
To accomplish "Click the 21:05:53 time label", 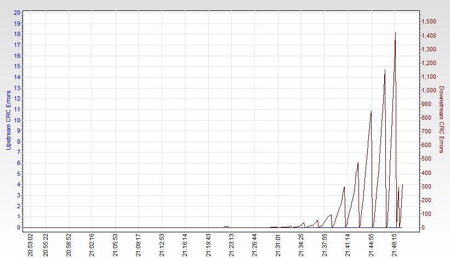I will click(x=115, y=245).
